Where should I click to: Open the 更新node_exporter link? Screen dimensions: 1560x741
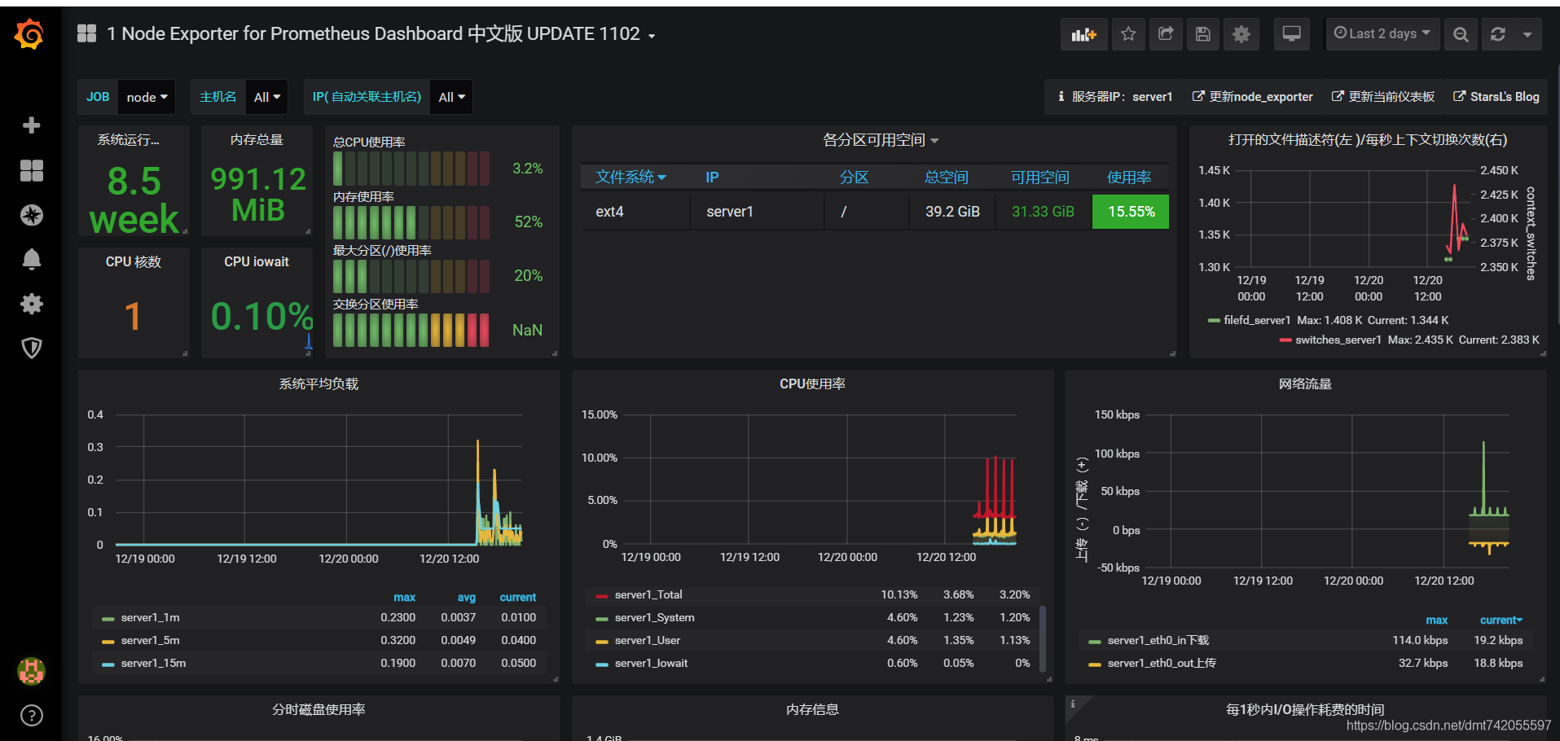(x=1252, y=97)
